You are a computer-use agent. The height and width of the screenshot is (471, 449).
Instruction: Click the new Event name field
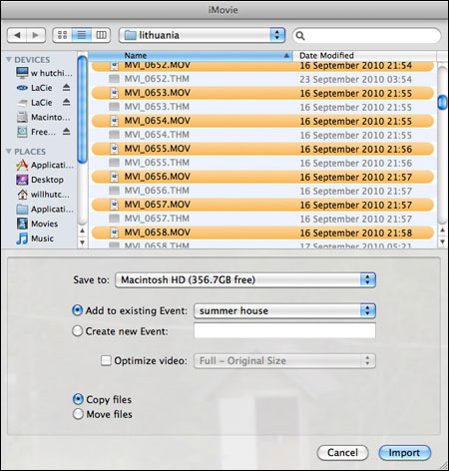(284, 331)
